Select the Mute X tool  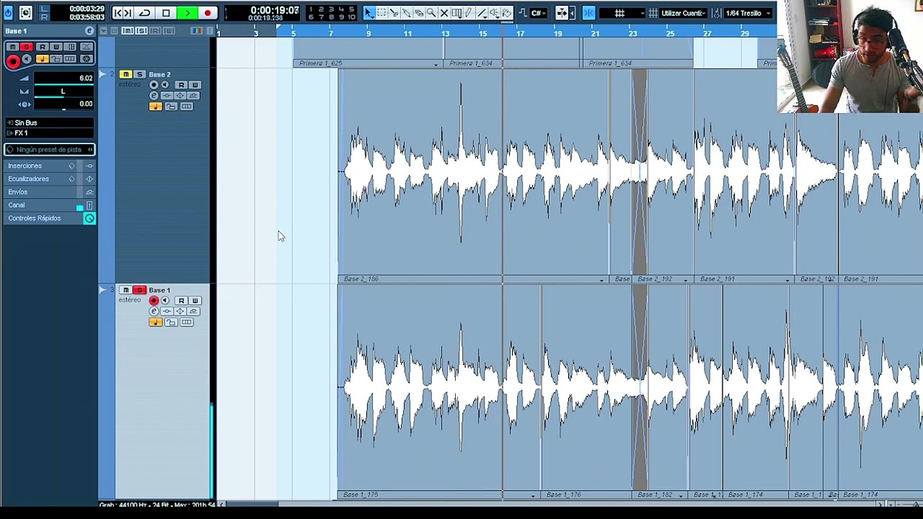(444, 13)
